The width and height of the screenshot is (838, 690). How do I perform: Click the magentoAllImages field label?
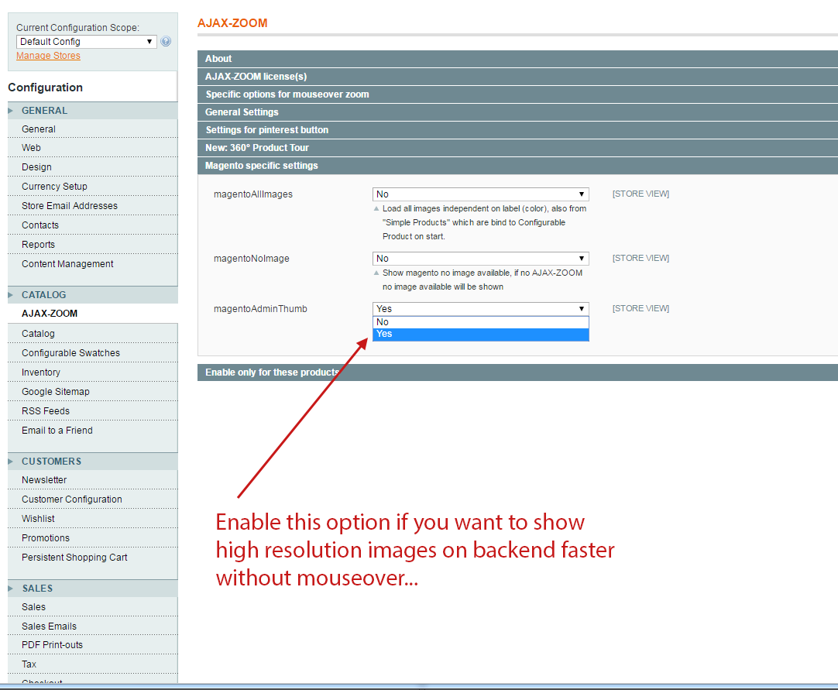(253, 194)
